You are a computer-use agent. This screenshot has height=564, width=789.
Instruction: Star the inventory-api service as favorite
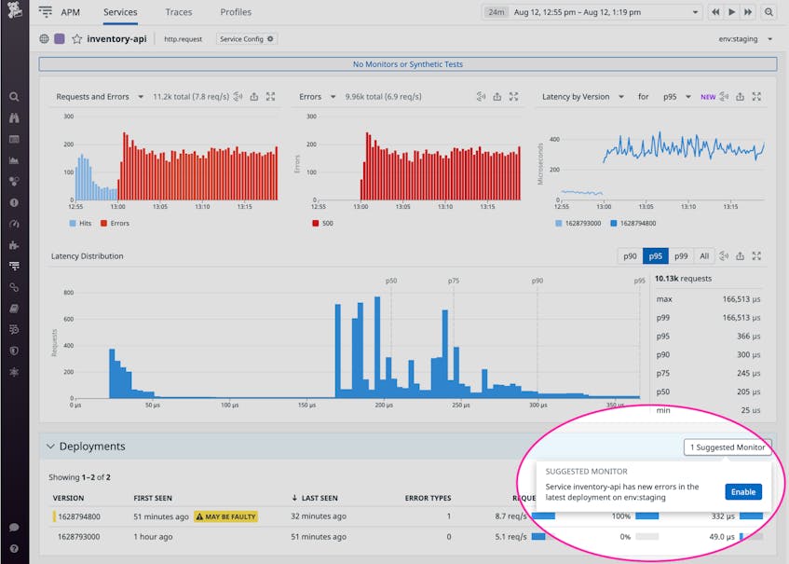(x=77, y=39)
